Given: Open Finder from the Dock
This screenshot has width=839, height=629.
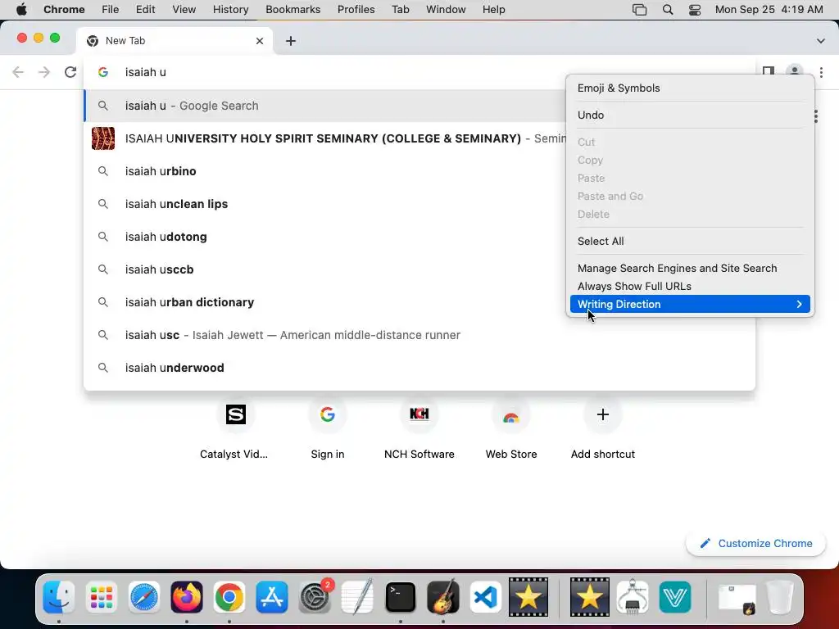Looking at the screenshot, I should (x=58, y=597).
